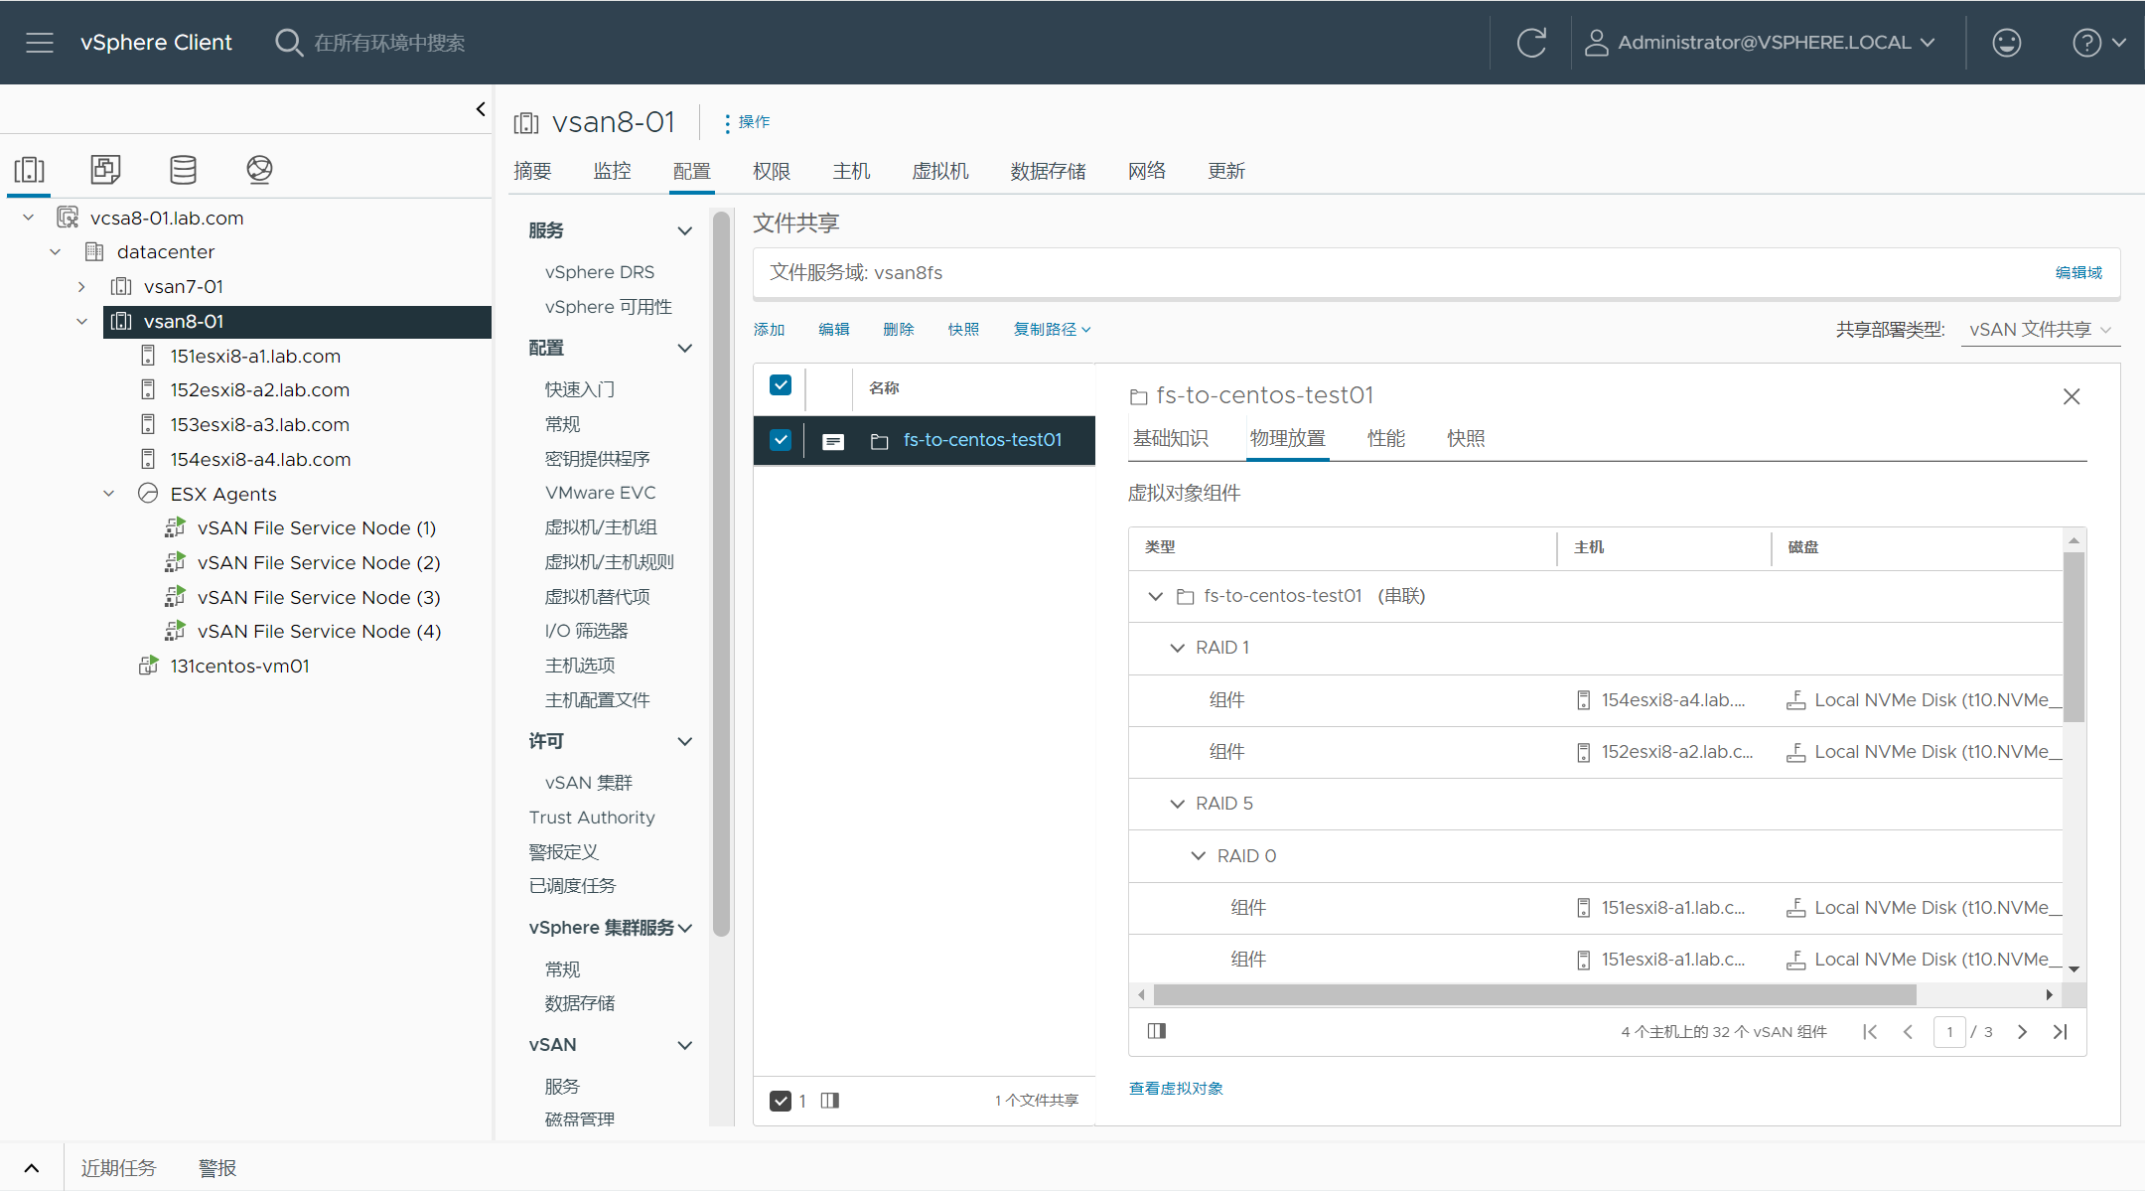
Task: Collapse the RAID 5 component group
Action: pos(1178,804)
